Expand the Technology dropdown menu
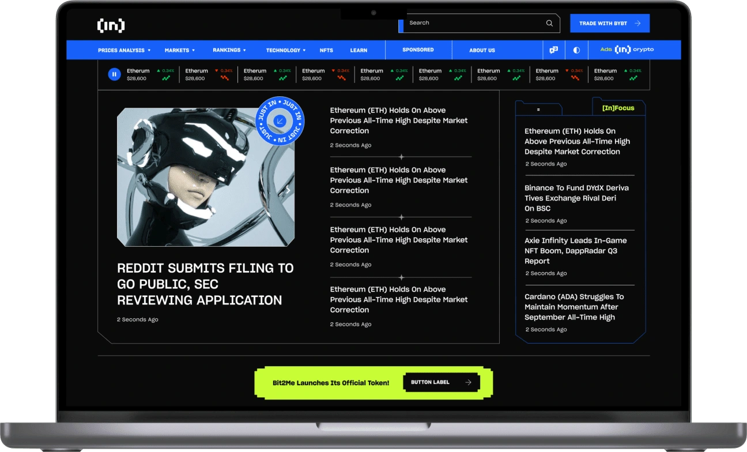The image size is (747, 452). click(x=286, y=50)
